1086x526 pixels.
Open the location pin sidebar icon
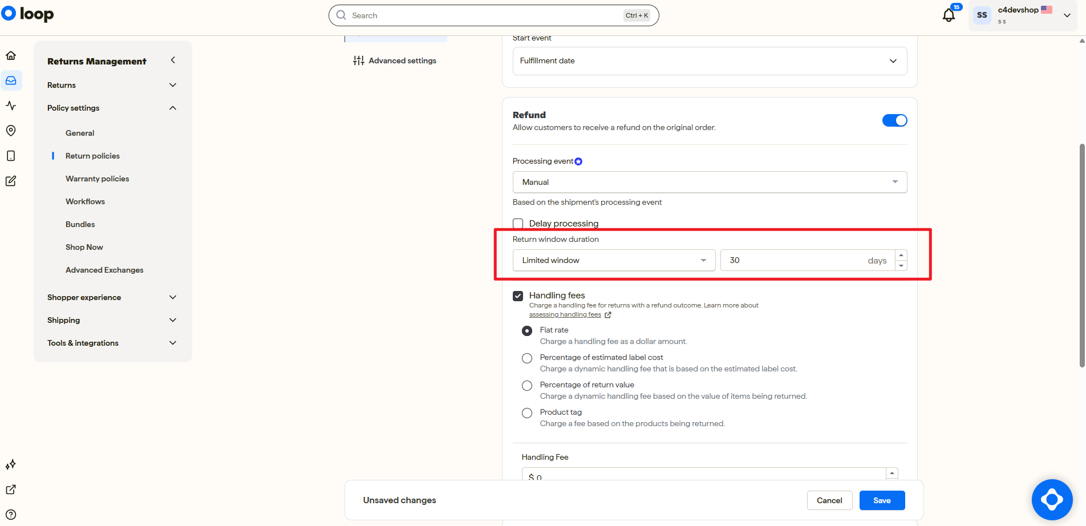(11, 131)
